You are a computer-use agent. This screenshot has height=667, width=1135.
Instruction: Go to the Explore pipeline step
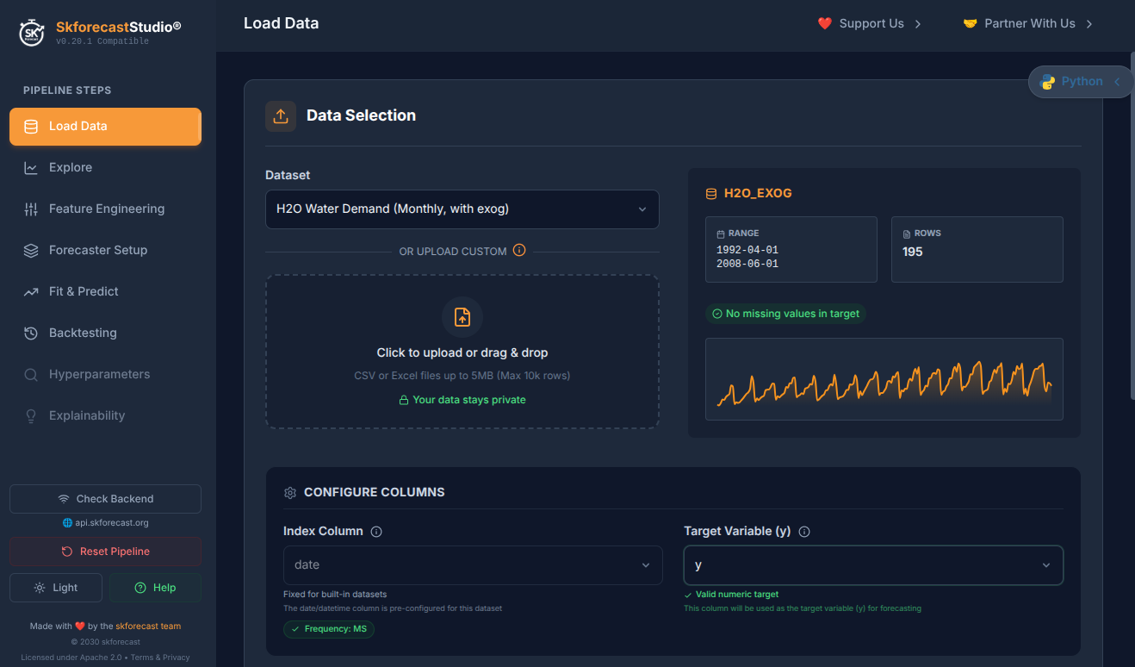pos(71,167)
